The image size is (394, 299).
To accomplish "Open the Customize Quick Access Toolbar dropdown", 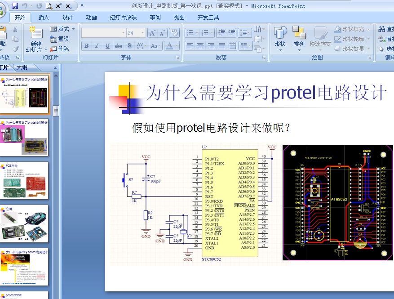I will 82,5.
